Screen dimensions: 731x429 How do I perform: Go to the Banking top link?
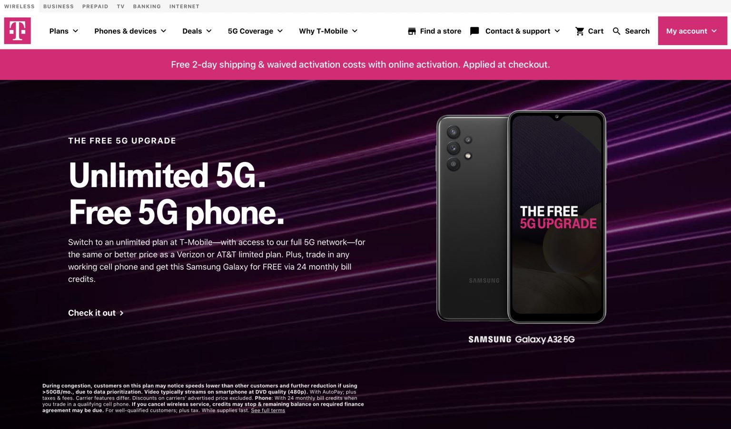(x=147, y=6)
